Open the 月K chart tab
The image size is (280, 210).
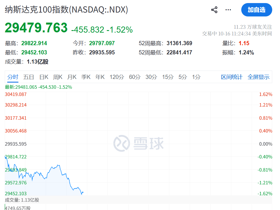pos(72,77)
